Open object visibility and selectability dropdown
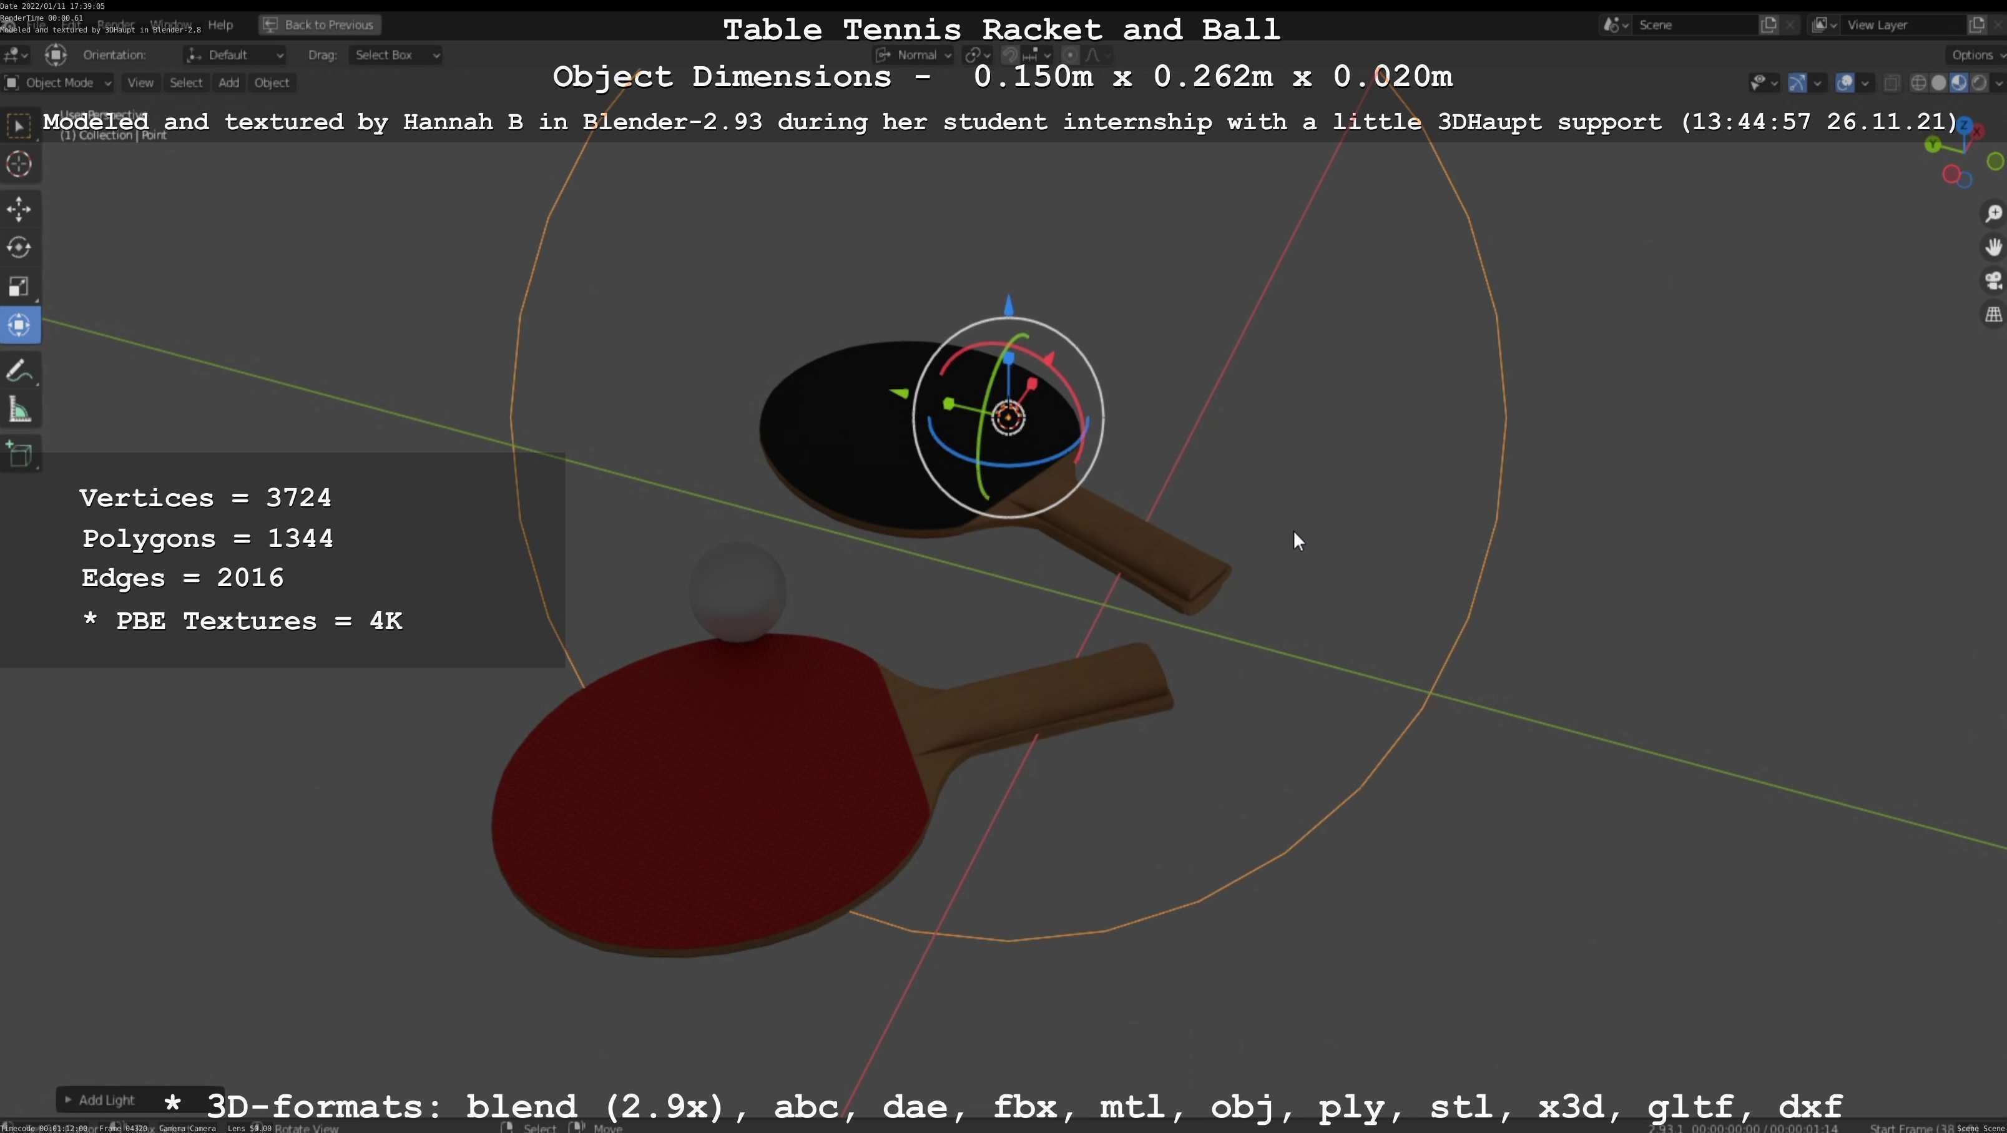Viewport: 2007px width, 1133px height. pyautogui.click(x=1764, y=82)
